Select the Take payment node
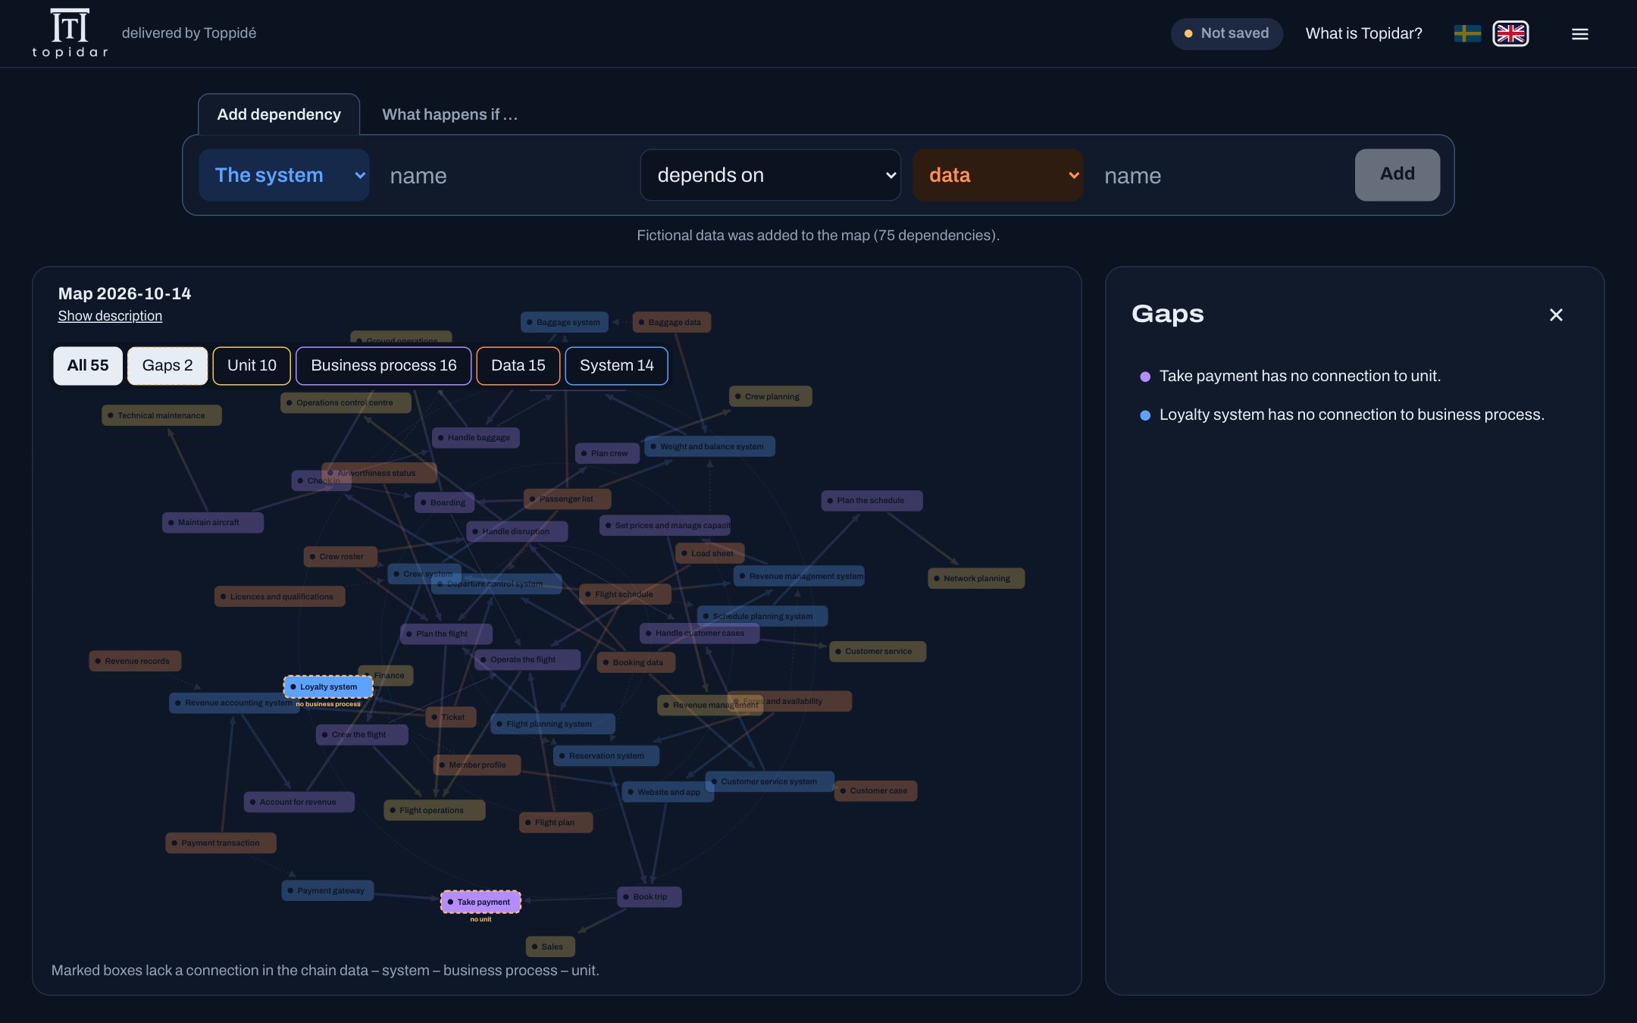Viewport: 1637px width, 1023px height. pos(481,902)
